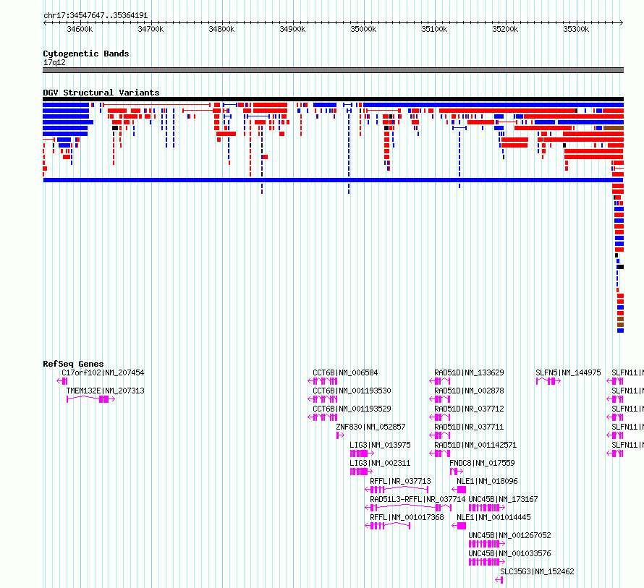Click the chr17:34547647..35364191 coordinates label
This screenshot has width=644, height=588.
click(96, 16)
